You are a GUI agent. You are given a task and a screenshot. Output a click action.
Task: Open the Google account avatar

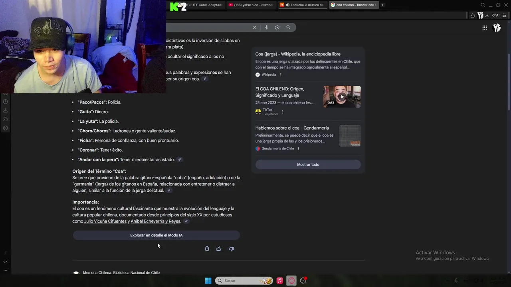pos(497,28)
